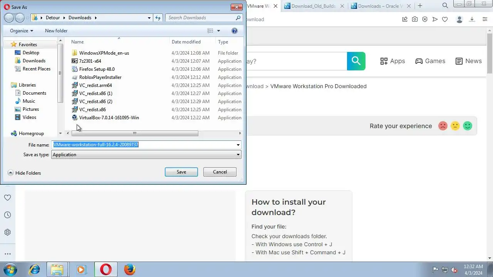Screen dimensions: 493x277
Task: Click the refresh button next to address bar
Action: pos(158,18)
